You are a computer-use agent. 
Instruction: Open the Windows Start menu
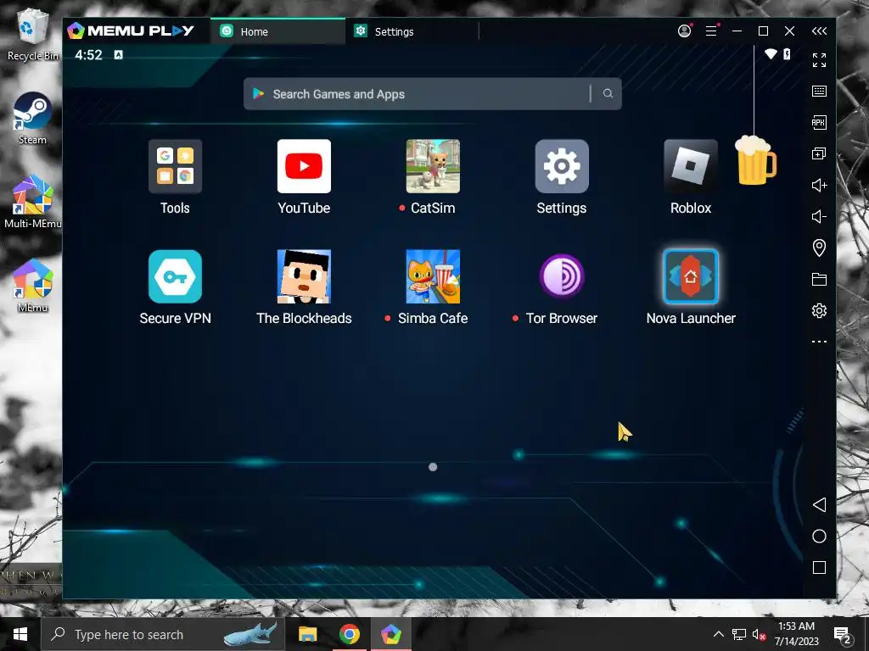point(20,634)
